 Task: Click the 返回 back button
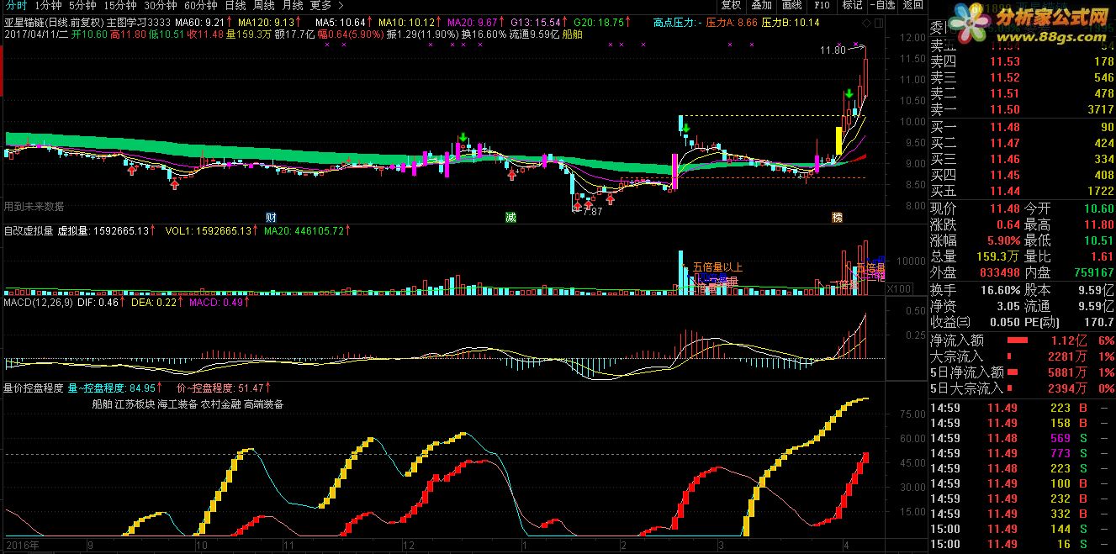tap(912, 5)
